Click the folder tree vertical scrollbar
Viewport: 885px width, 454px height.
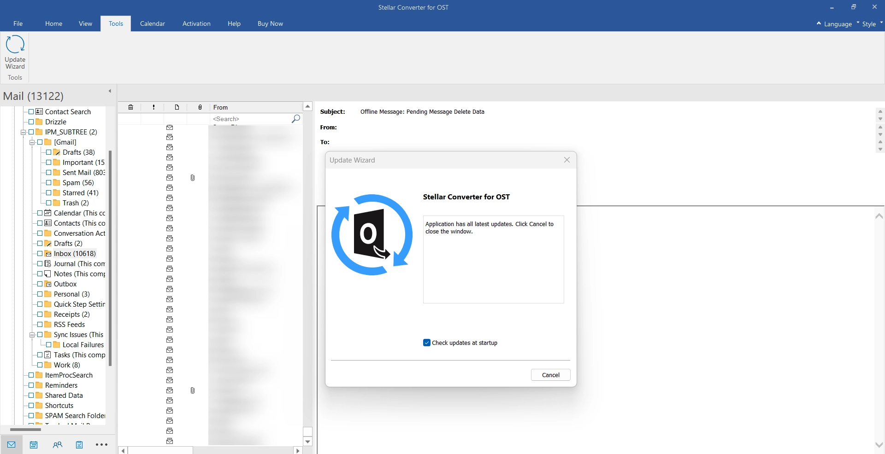pyautogui.click(x=110, y=258)
